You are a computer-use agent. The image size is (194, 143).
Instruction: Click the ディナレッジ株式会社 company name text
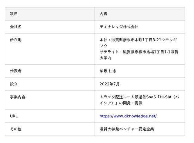[x=119, y=27]
